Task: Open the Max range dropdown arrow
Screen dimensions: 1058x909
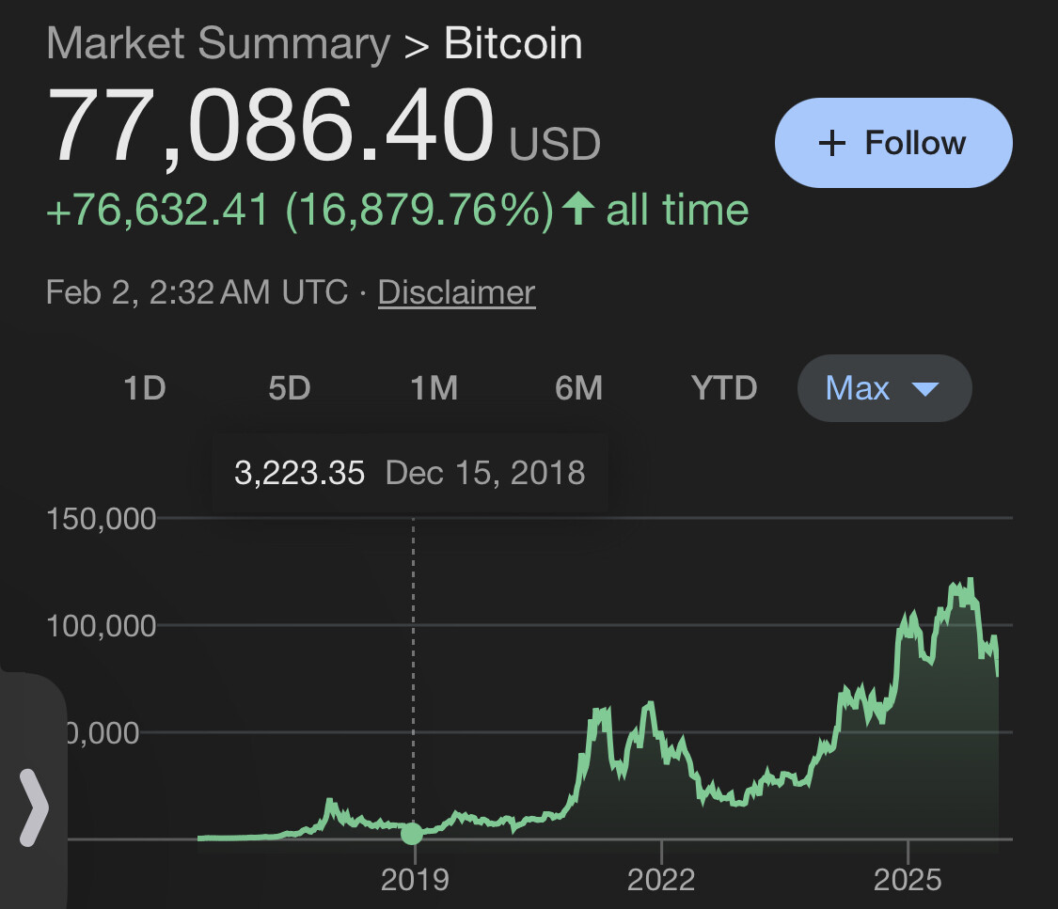Action: 925,388
